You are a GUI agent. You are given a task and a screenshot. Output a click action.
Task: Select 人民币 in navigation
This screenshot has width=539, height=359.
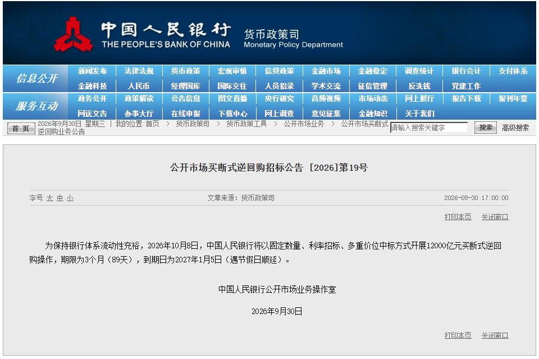click(x=139, y=86)
